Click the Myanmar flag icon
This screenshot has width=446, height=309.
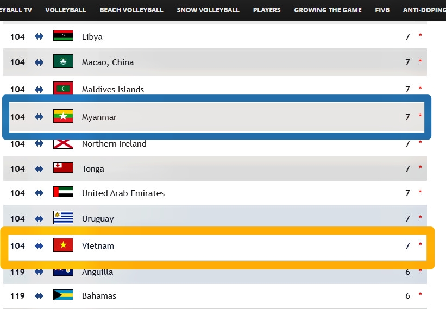pos(63,116)
